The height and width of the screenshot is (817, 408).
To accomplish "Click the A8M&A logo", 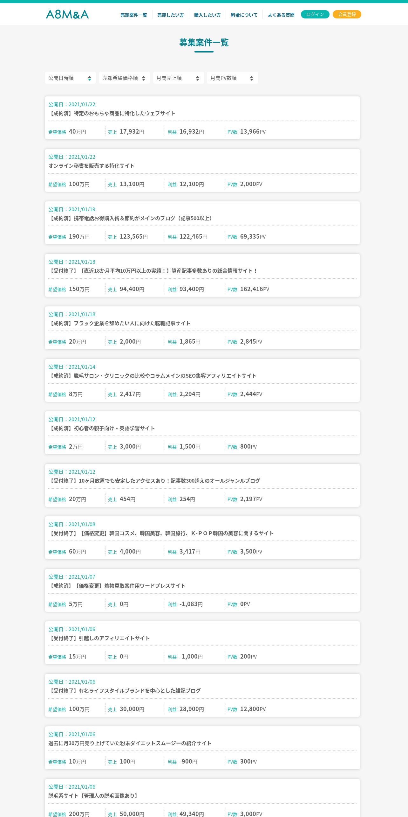I will pos(67,14).
